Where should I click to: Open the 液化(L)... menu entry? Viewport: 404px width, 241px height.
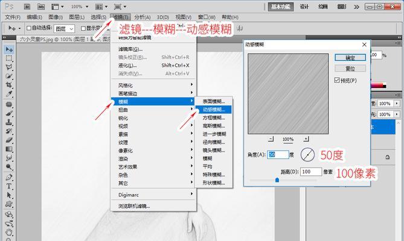point(153,65)
